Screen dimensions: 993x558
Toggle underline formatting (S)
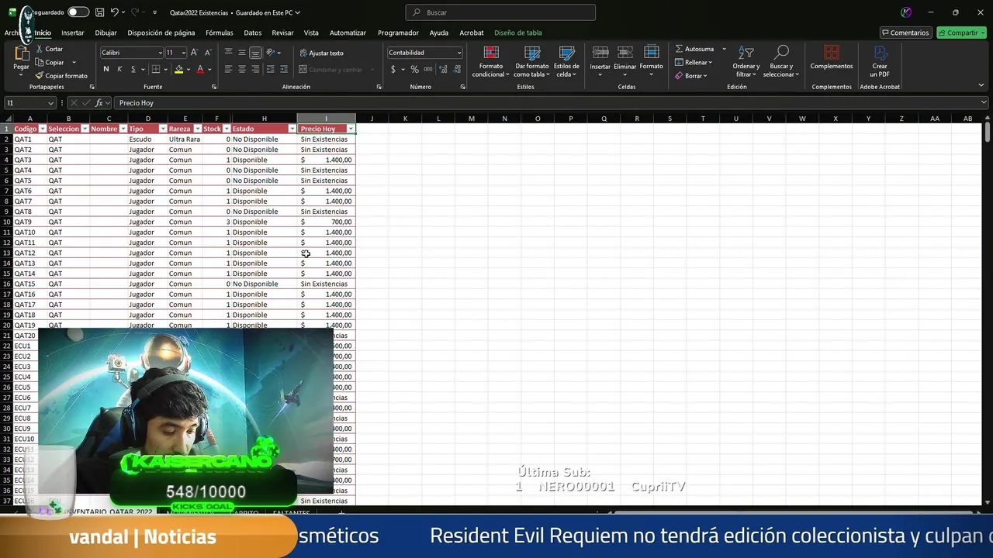[x=132, y=69]
